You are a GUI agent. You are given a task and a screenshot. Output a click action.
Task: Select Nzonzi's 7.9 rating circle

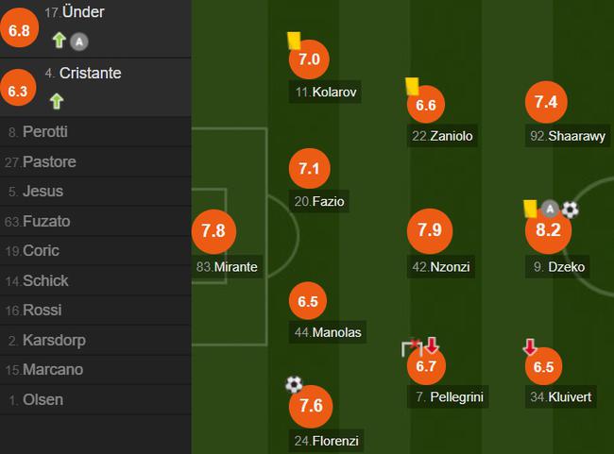[430, 230]
